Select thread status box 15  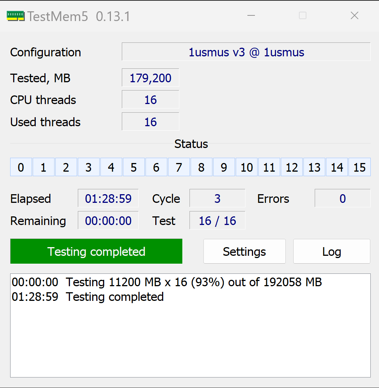359,167
